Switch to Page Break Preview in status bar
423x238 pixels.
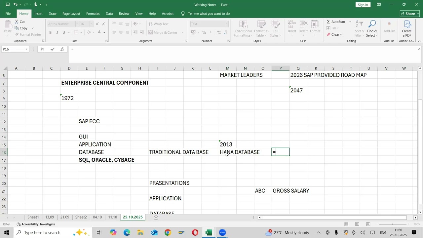368,224
